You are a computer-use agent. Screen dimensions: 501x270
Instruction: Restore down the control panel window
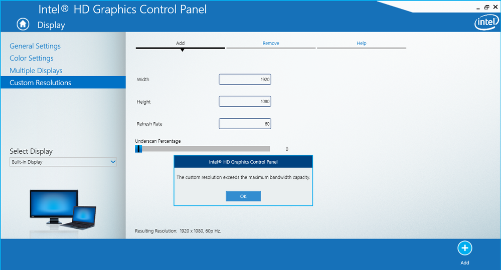[486, 8]
